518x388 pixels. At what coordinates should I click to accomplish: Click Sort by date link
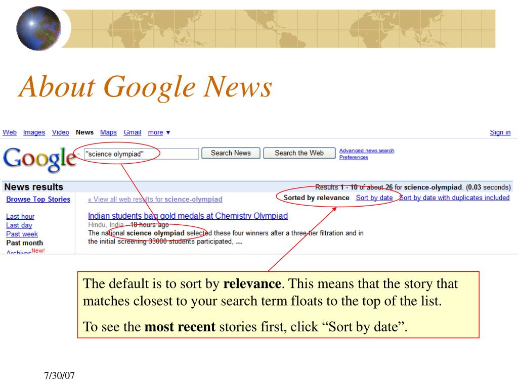374,198
